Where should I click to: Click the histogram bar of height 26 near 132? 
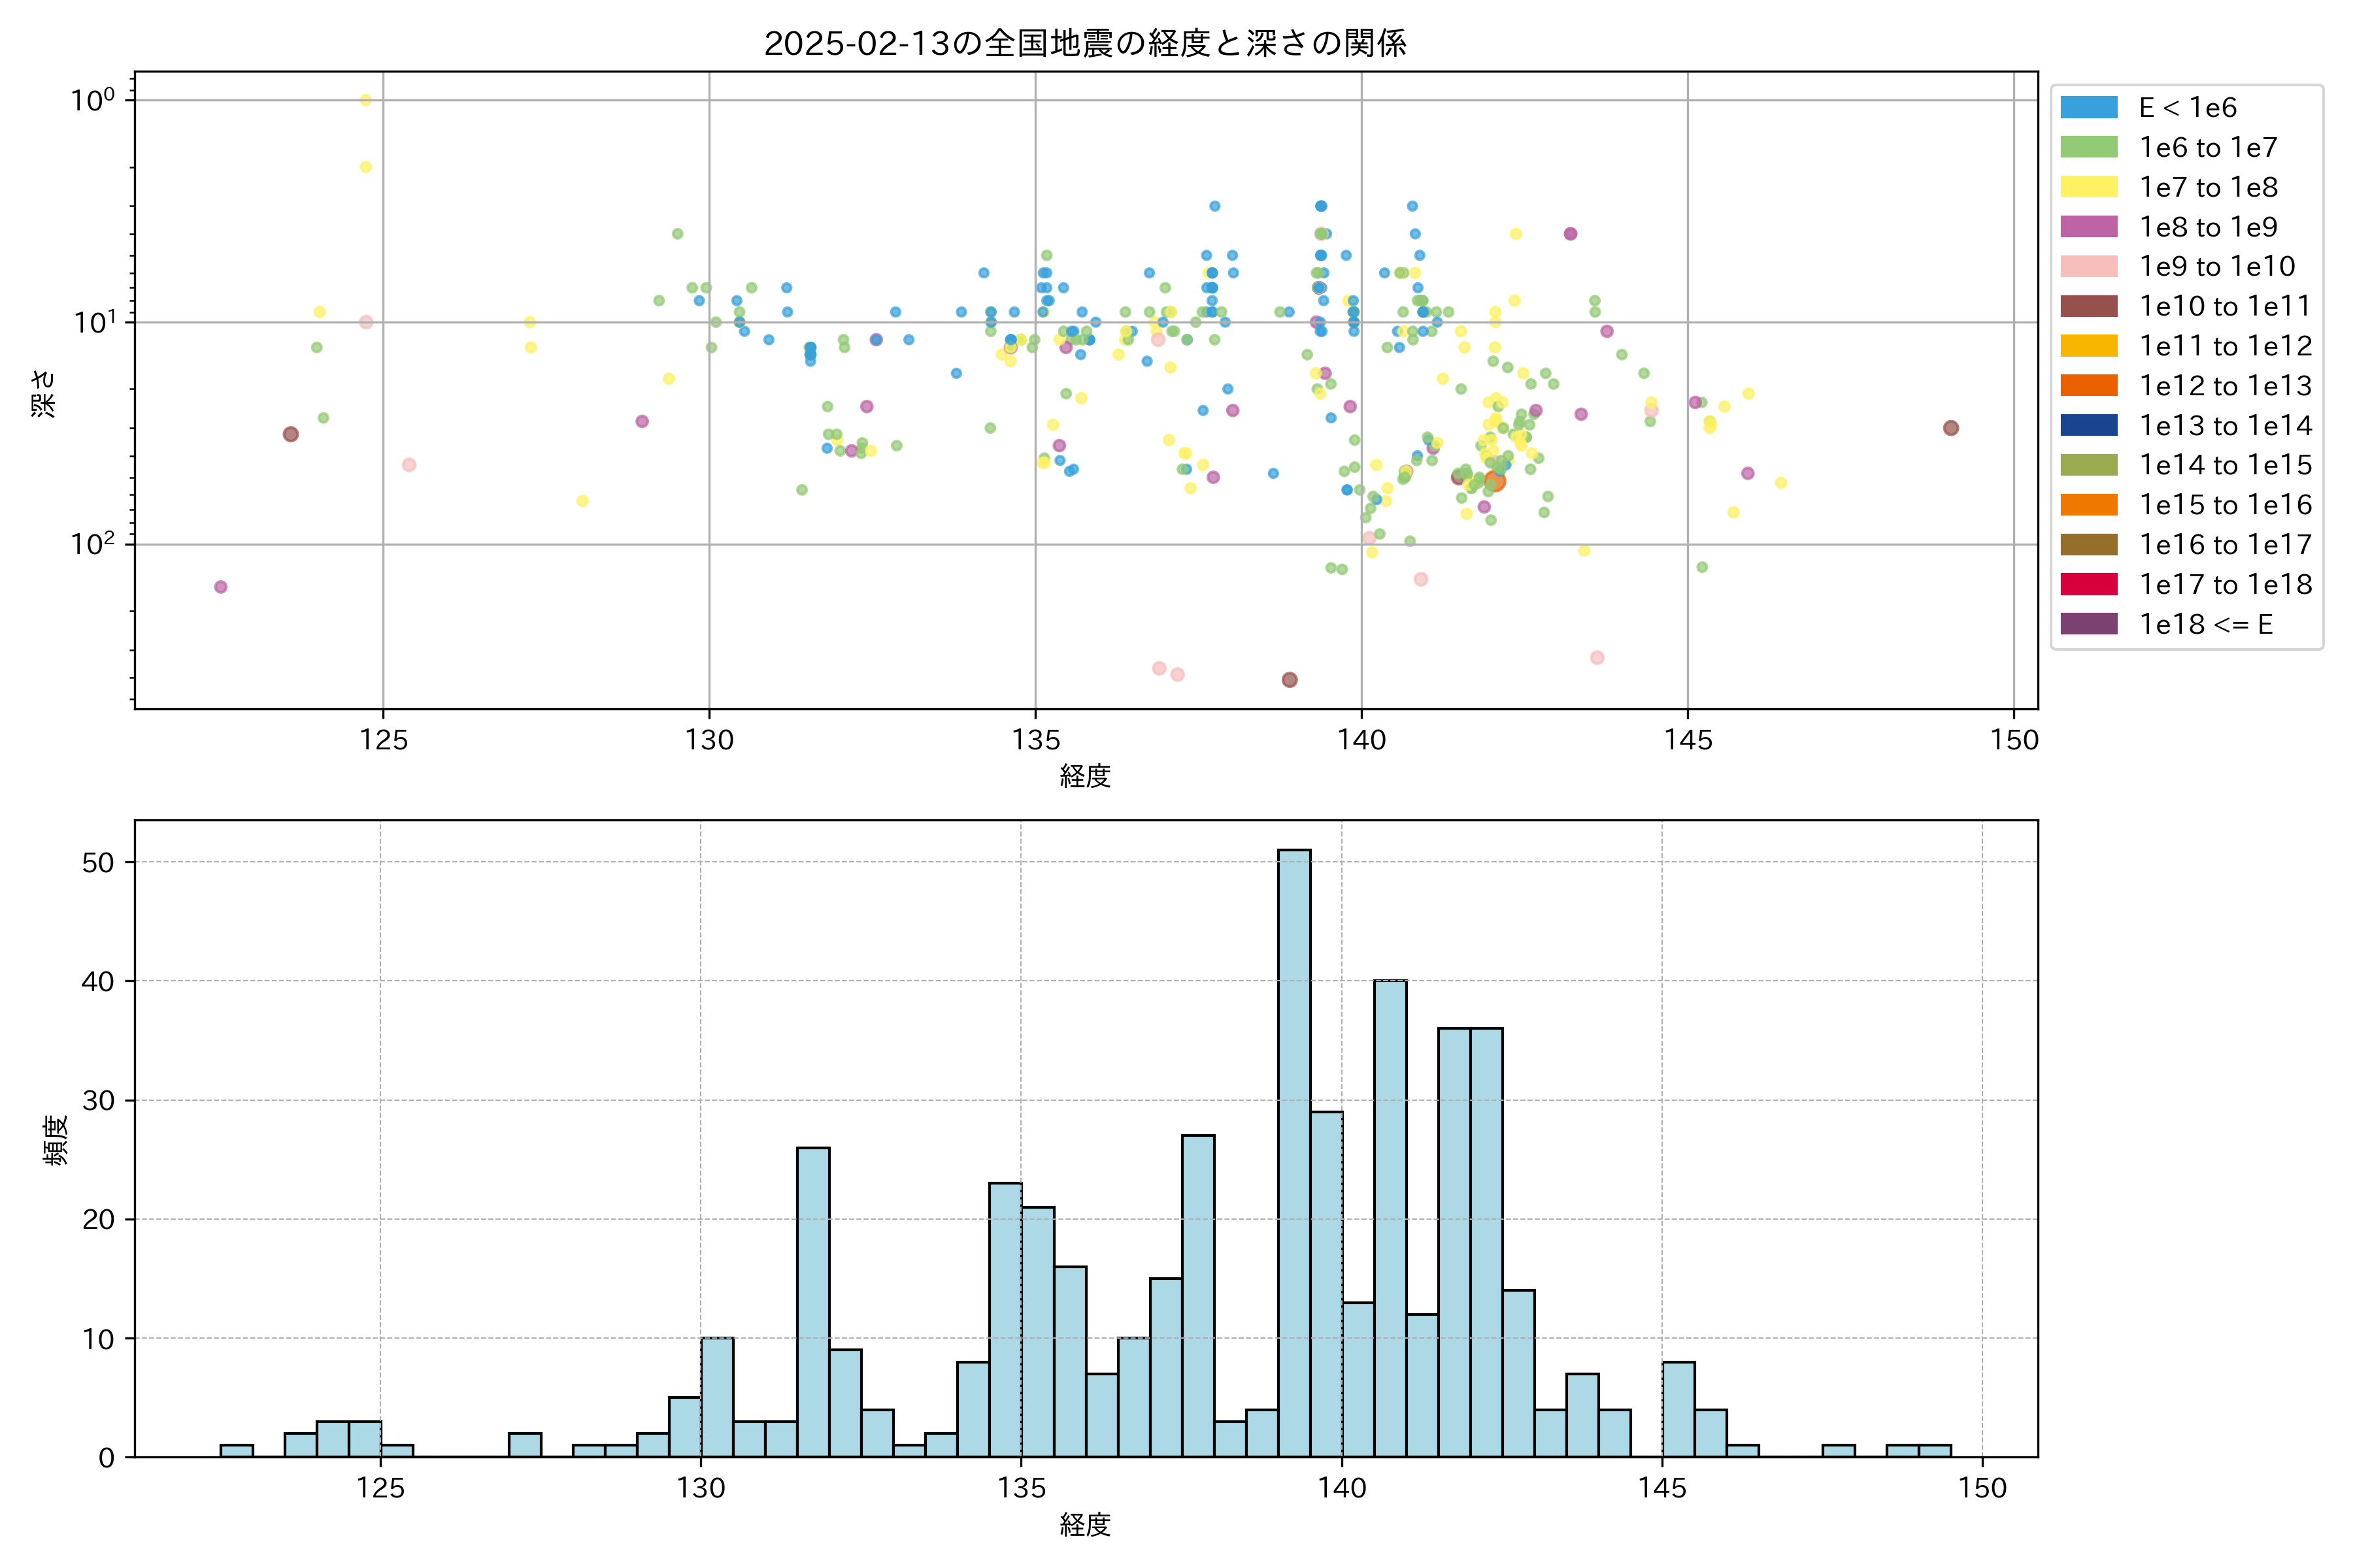pos(812,1300)
